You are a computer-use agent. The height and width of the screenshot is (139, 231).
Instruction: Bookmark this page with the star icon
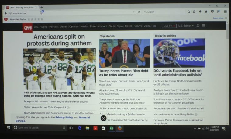click(189, 11)
